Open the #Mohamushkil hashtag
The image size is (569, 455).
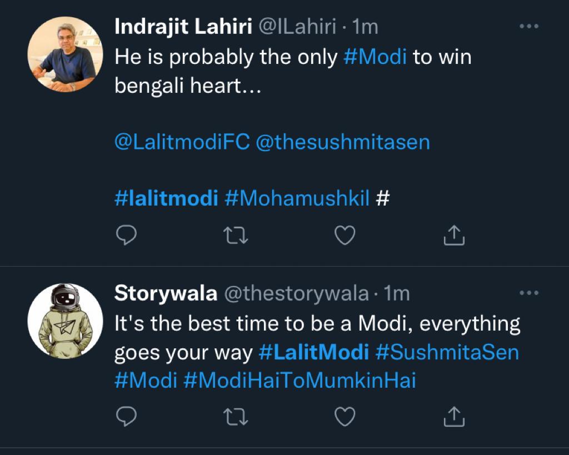coord(297,198)
